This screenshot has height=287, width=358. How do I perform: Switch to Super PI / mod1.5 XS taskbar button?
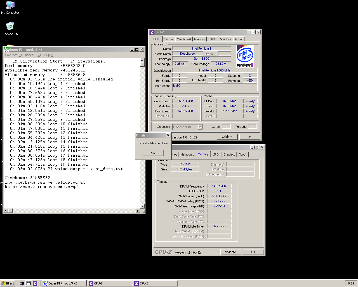click(x=64, y=283)
